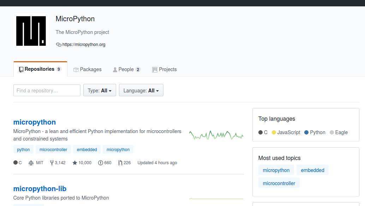Click the MicroPython organization logo

click(31, 31)
